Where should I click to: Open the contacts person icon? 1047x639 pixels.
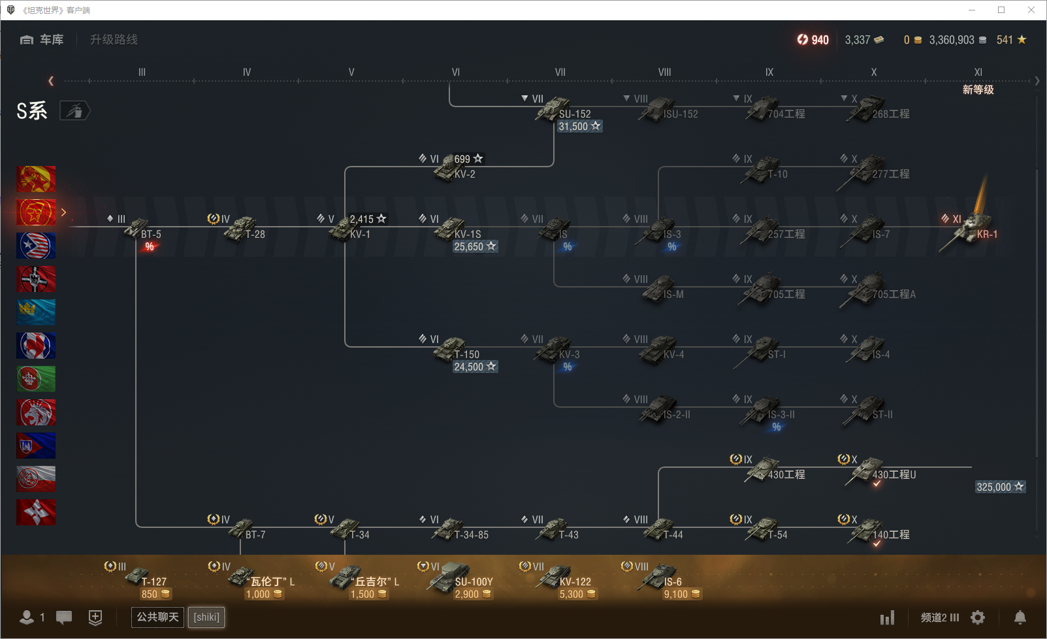pyautogui.click(x=27, y=617)
